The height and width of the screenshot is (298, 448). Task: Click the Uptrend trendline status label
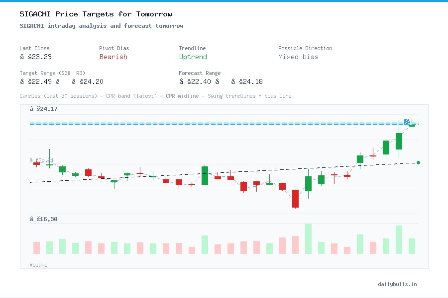point(193,57)
